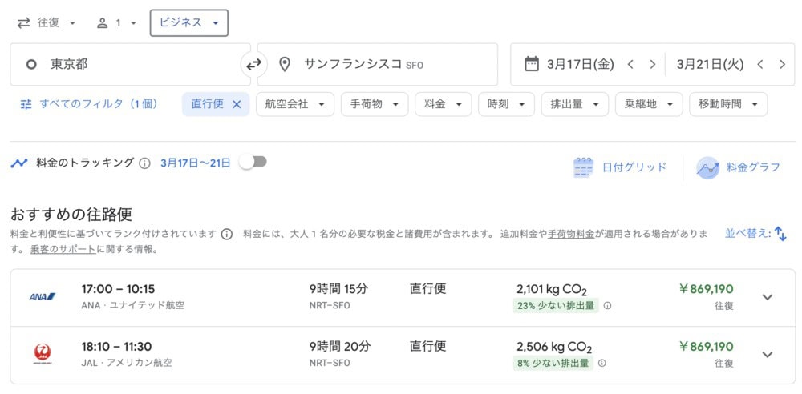Select the 3月17日(金) departure date

point(580,64)
